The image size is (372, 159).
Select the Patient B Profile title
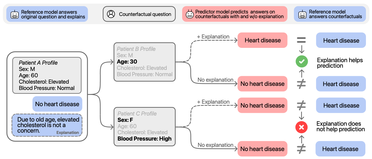coord(136,49)
